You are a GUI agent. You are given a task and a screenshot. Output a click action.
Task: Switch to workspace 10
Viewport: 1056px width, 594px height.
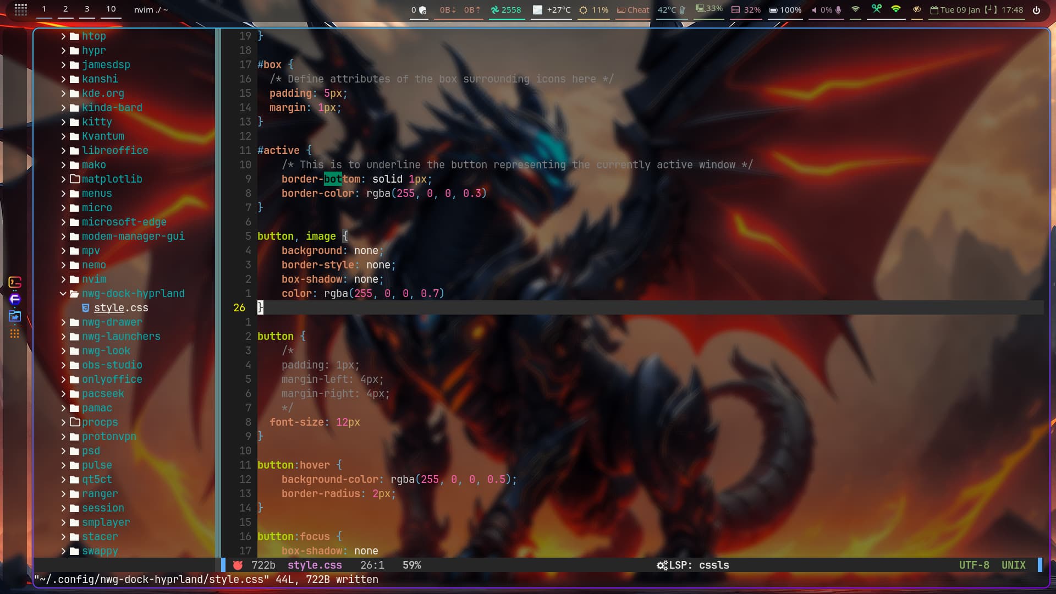pyautogui.click(x=111, y=9)
